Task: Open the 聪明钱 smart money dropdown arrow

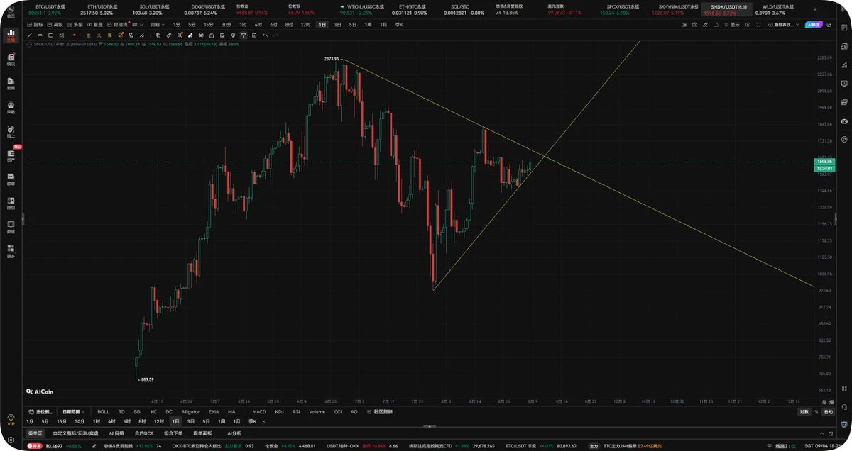Action: 141,25
